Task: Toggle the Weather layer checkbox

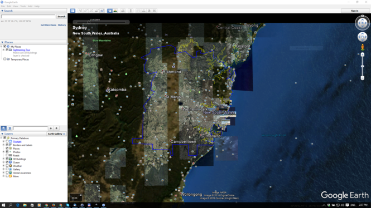Action: (x=7, y=166)
